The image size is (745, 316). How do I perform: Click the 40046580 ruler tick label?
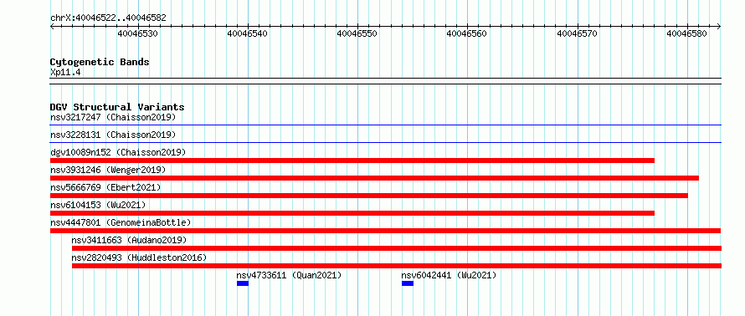[686, 33]
